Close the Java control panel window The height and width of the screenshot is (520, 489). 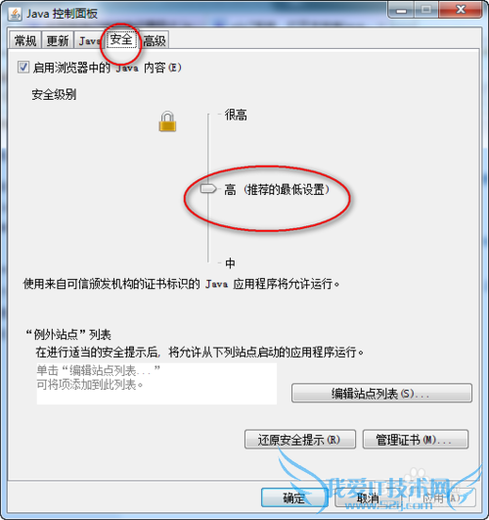coord(461,10)
